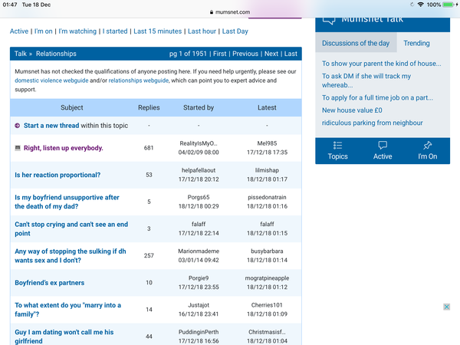Open relationships webguide link
Viewport: 460px width, 345px height.
pyautogui.click(x=139, y=80)
